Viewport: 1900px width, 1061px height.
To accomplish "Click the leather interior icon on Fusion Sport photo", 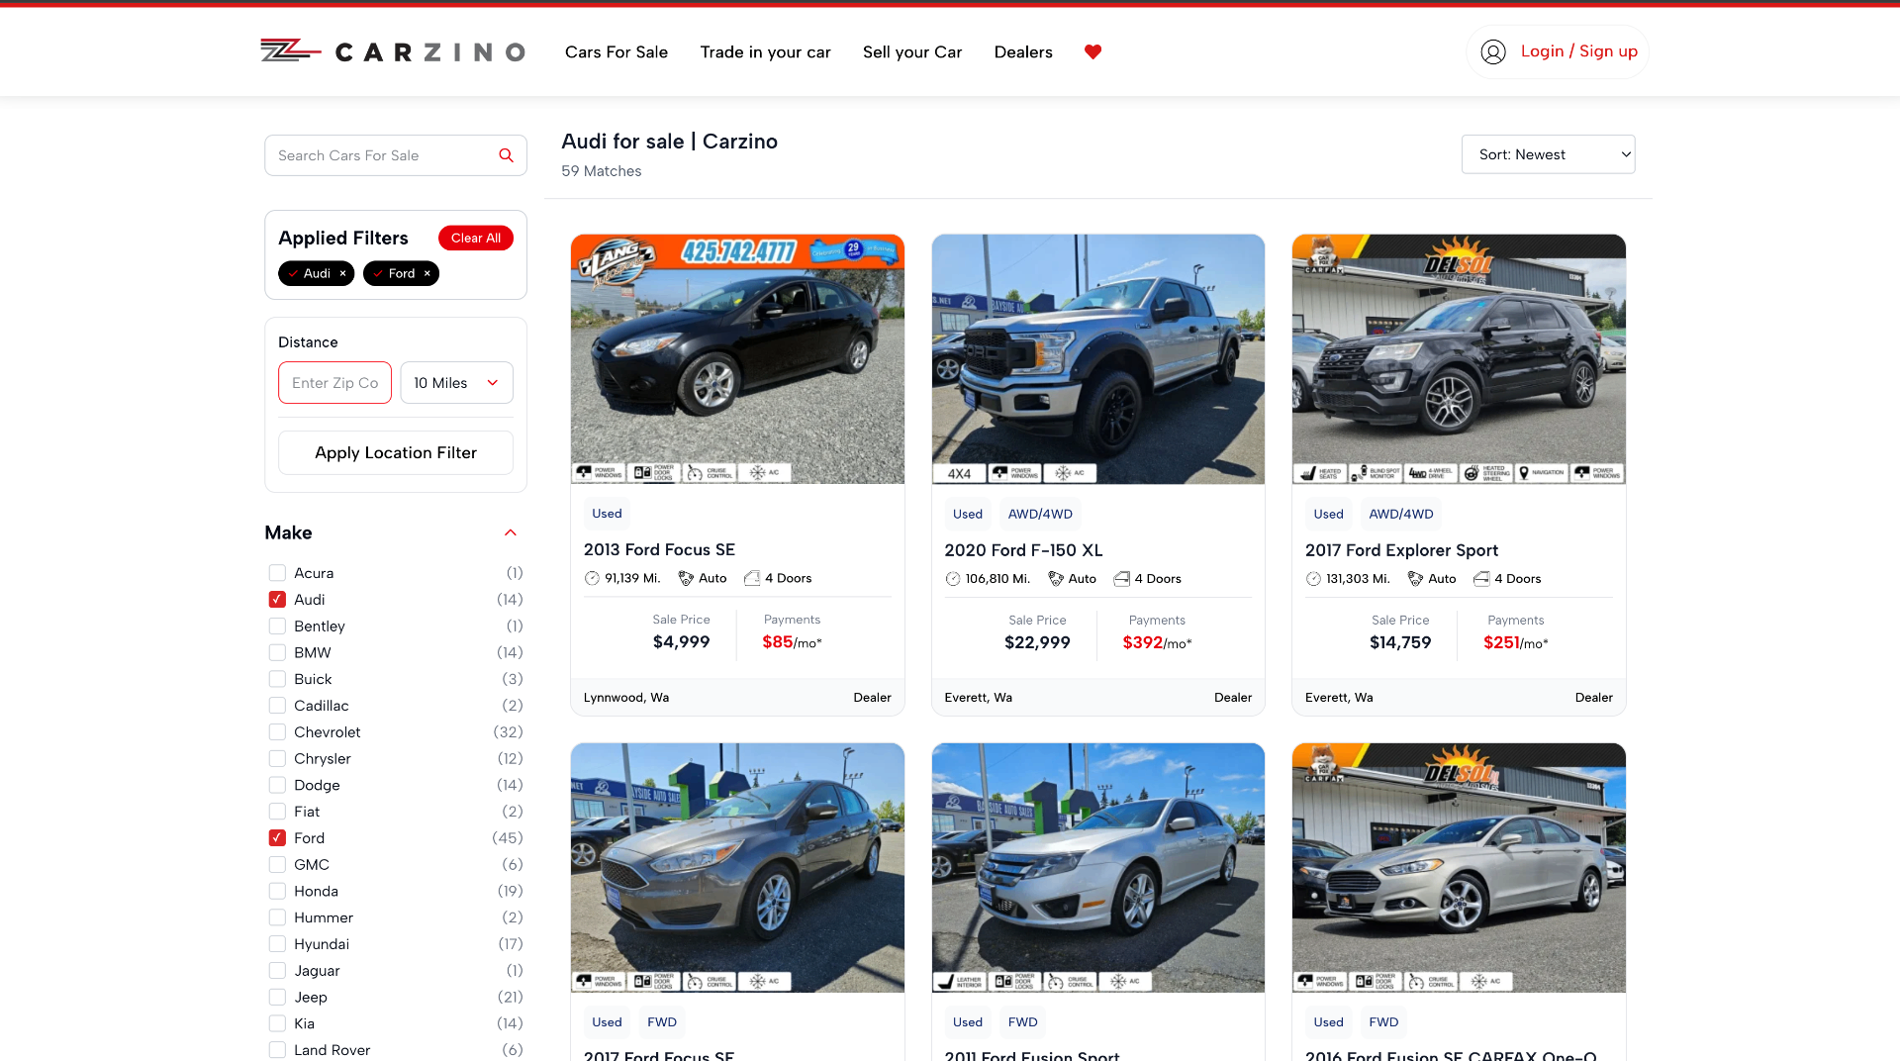I will [960, 982].
